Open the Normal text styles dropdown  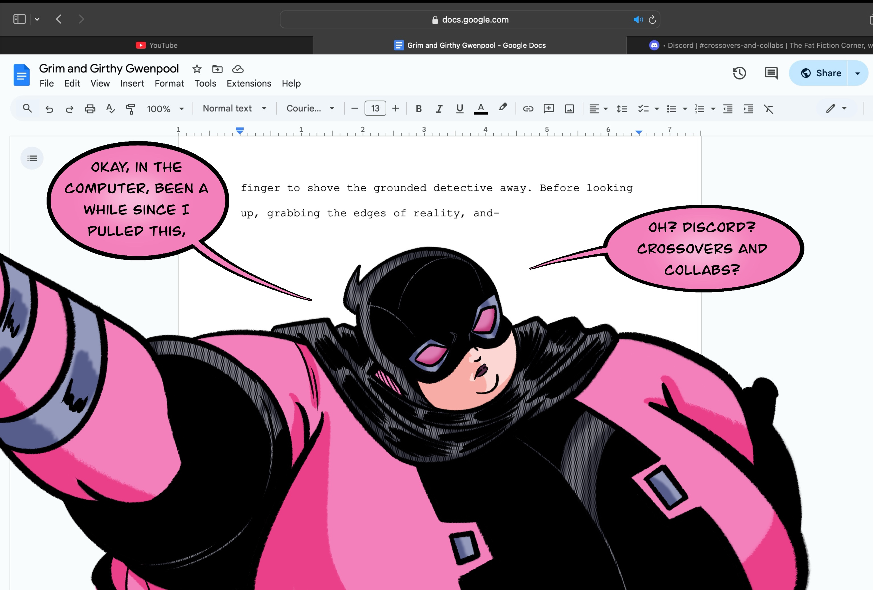coord(235,108)
